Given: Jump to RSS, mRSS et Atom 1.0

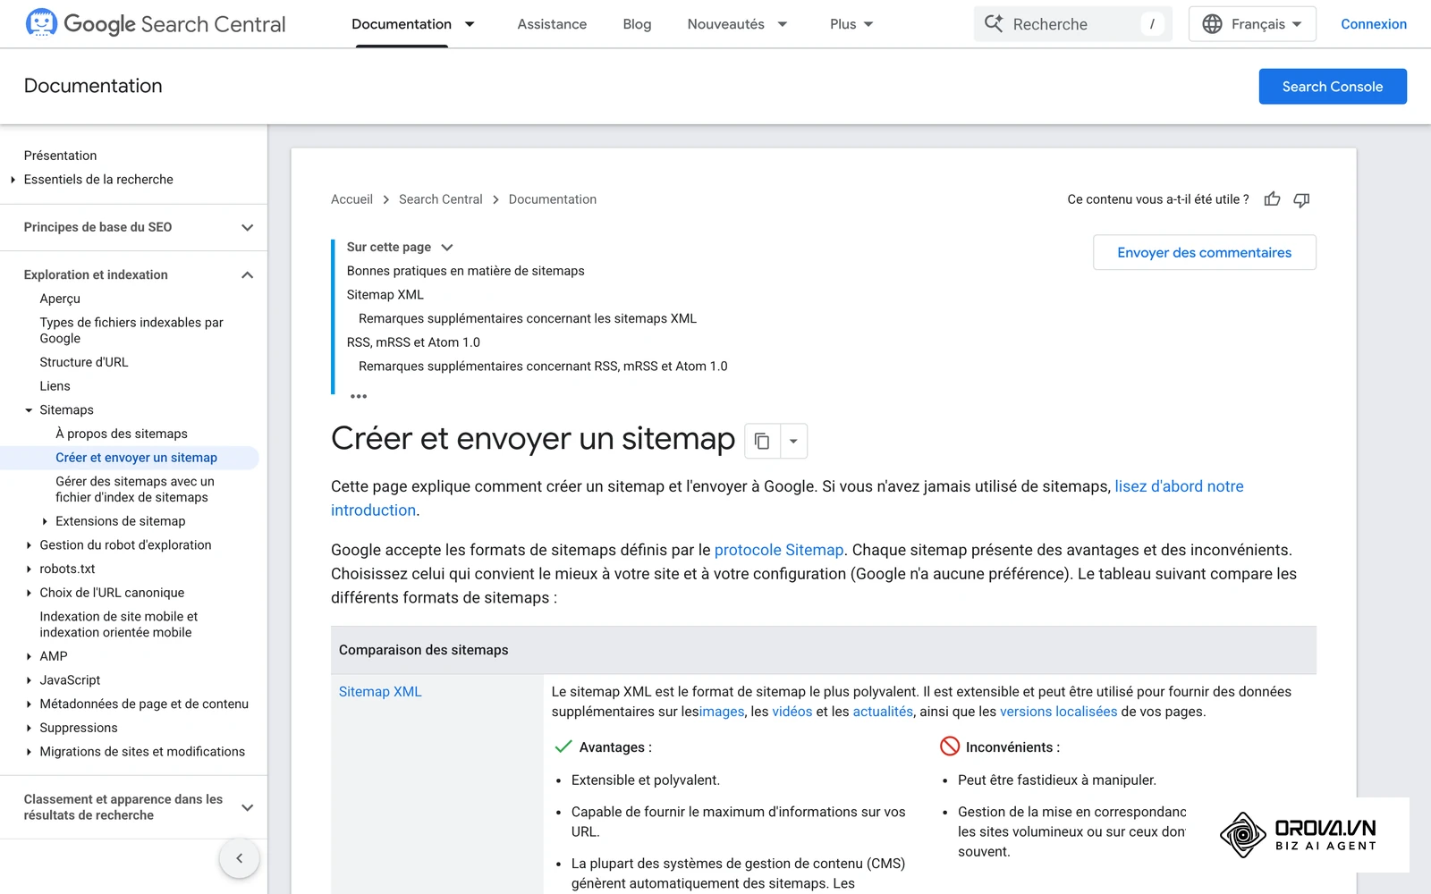Looking at the screenshot, I should pyautogui.click(x=413, y=342).
